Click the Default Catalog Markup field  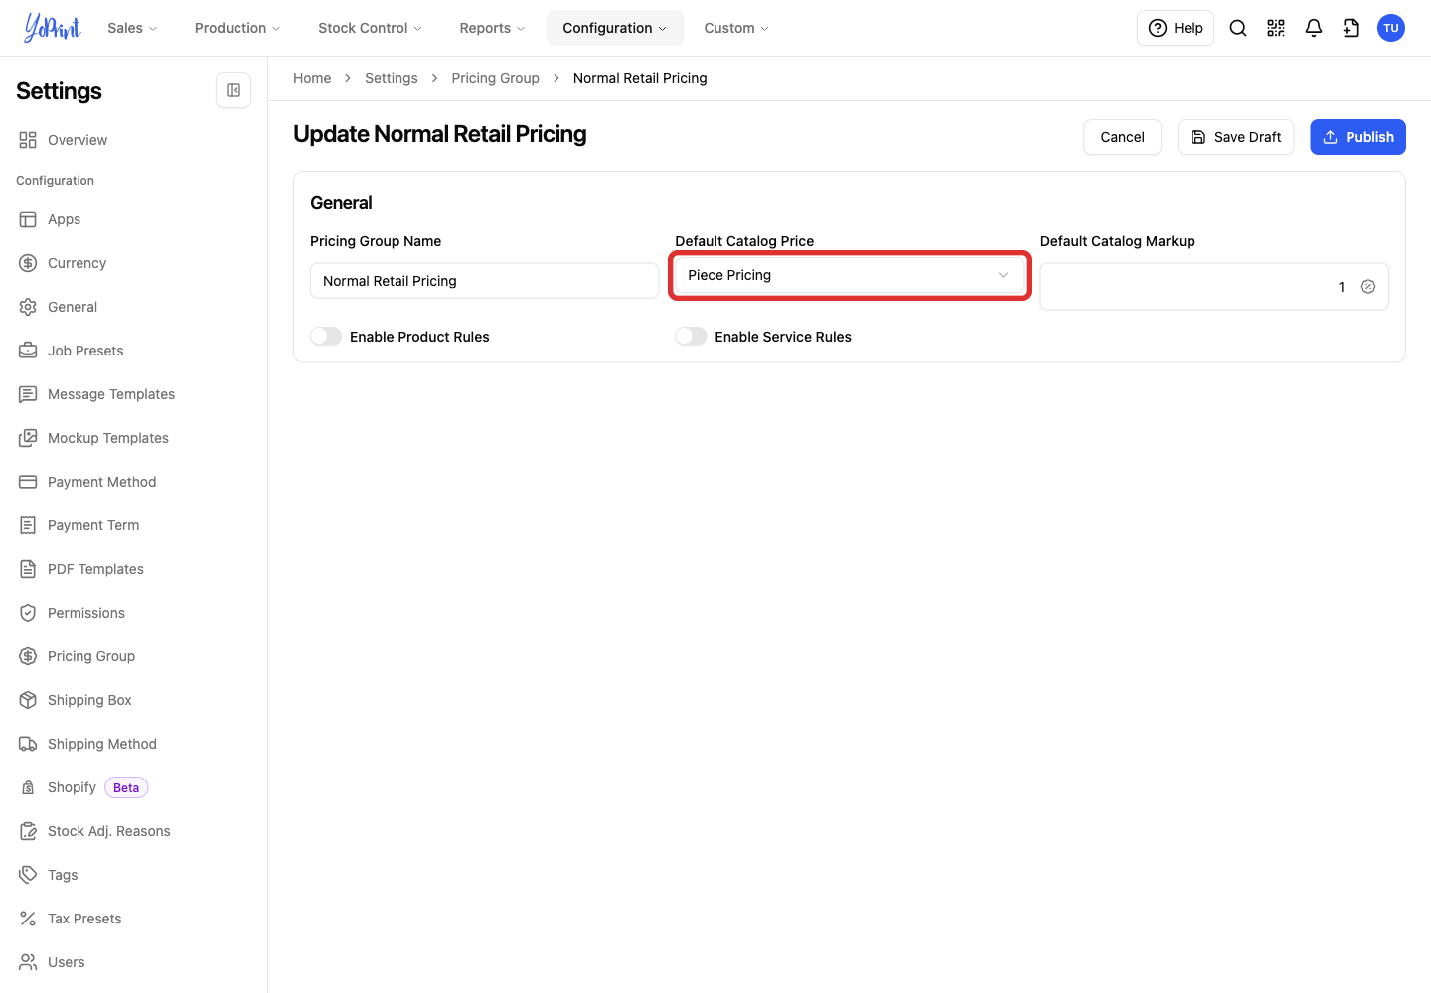click(x=1214, y=287)
